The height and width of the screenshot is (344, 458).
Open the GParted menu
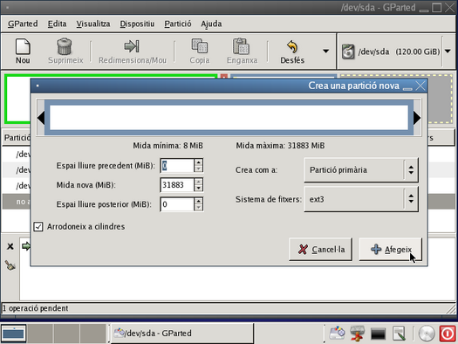23,24
